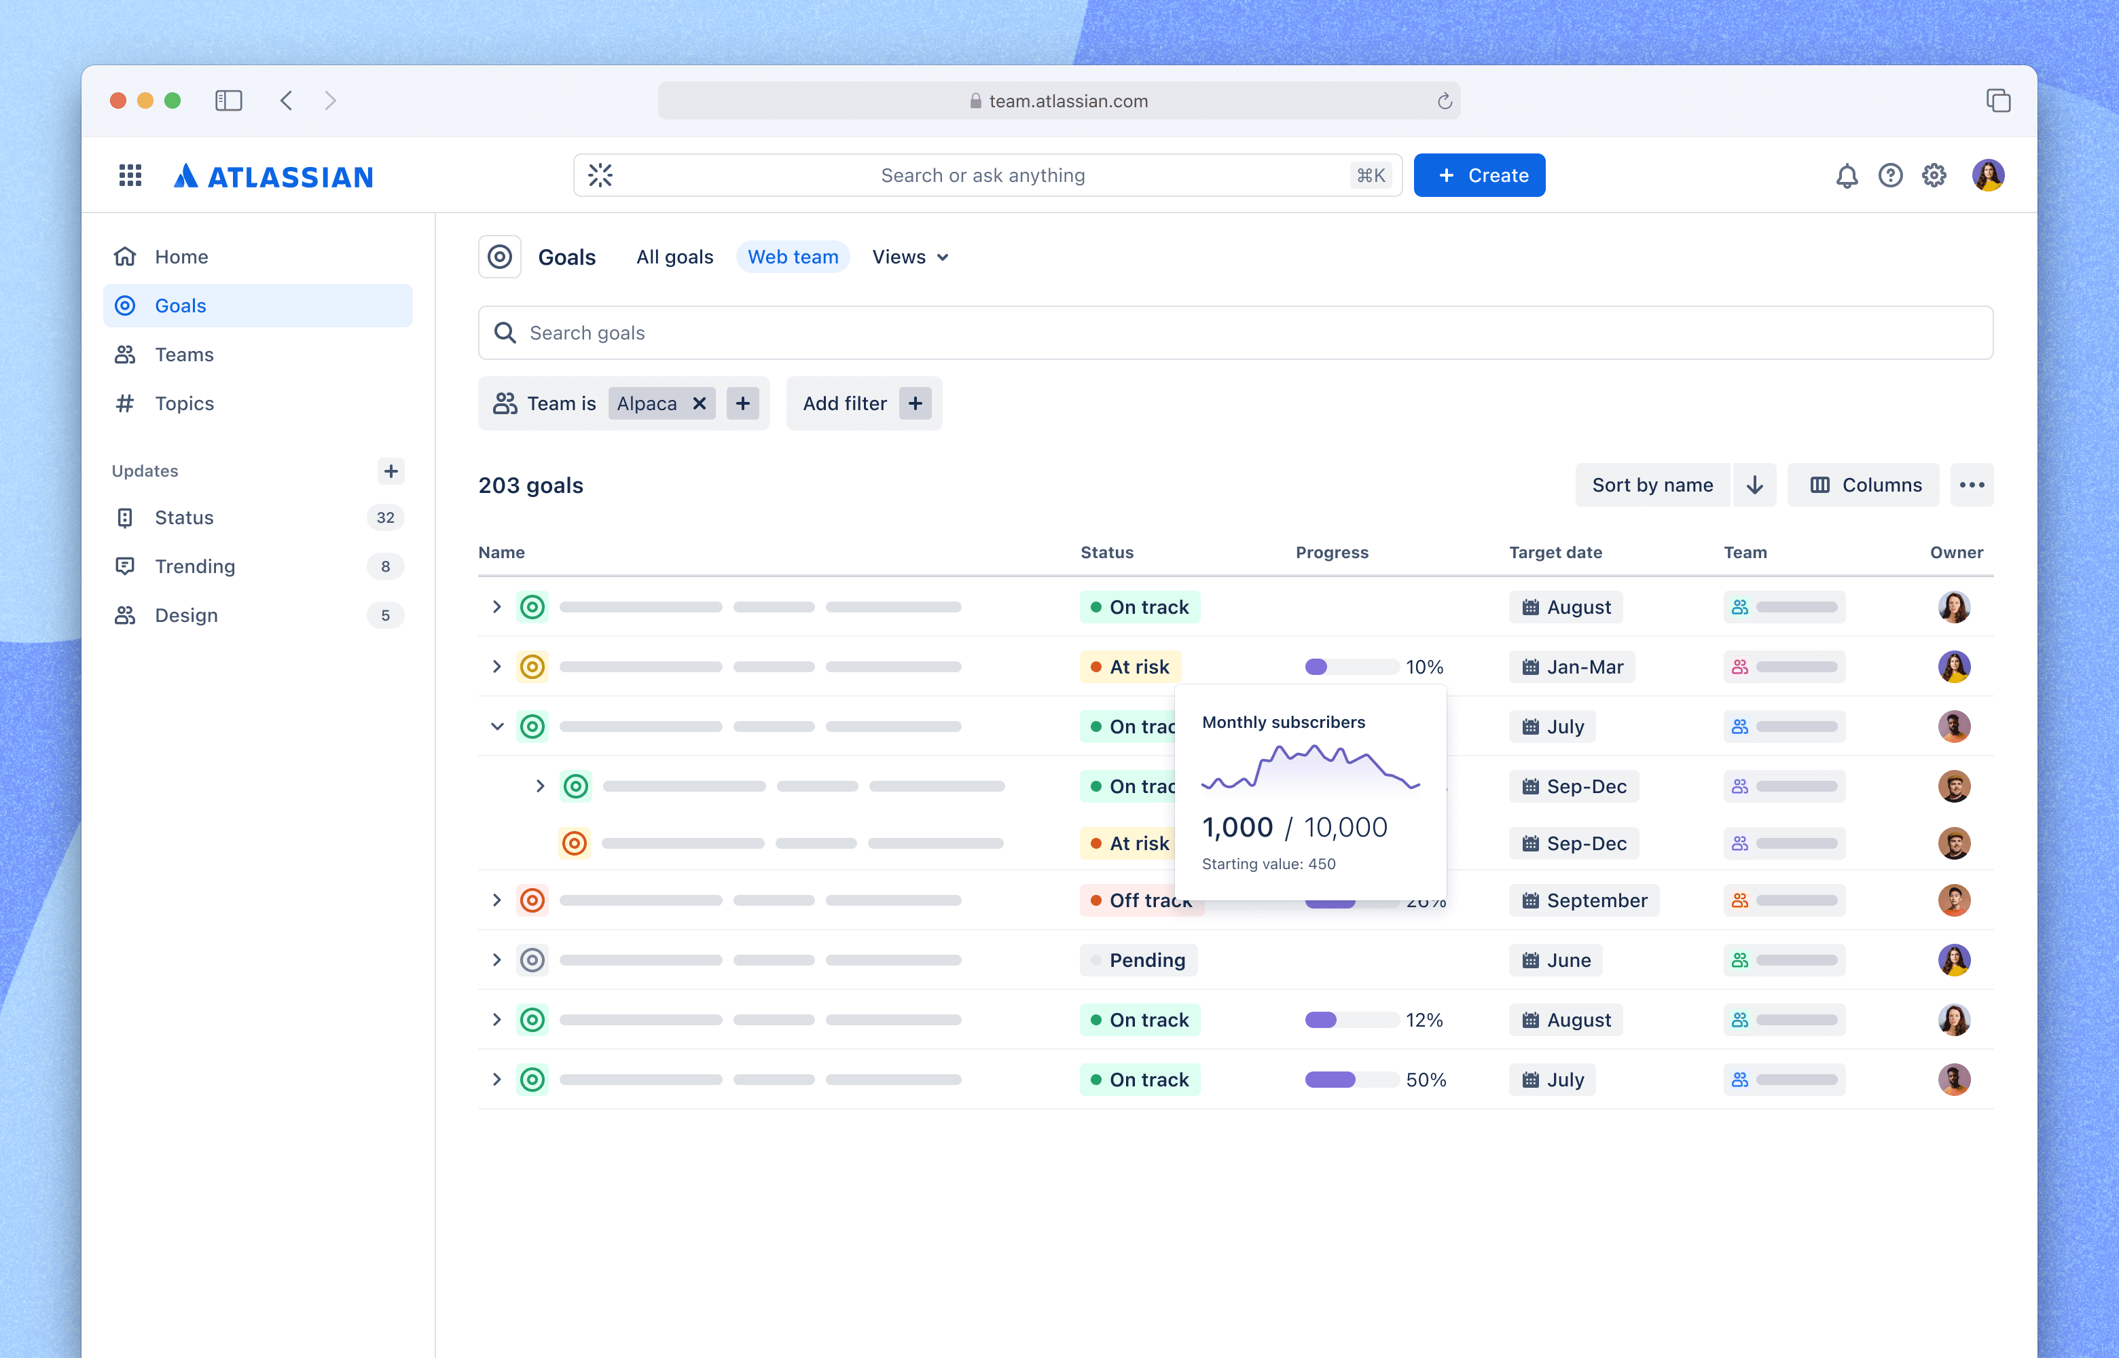Click the grey goal icon in Pending row
Viewport: 2119px width, 1358px height.
(532, 960)
